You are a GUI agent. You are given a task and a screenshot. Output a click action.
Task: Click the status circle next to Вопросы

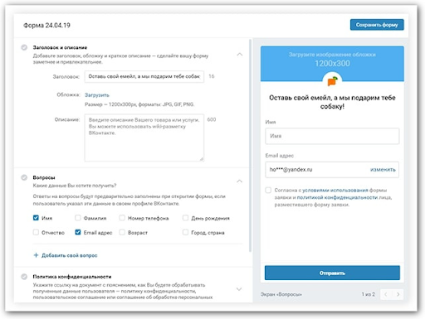pos(24,177)
